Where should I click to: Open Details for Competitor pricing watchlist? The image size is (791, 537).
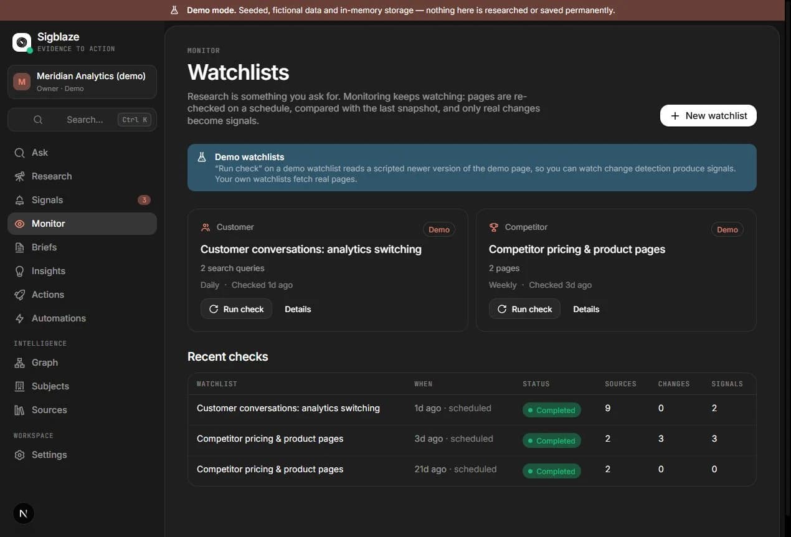pos(586,309)
